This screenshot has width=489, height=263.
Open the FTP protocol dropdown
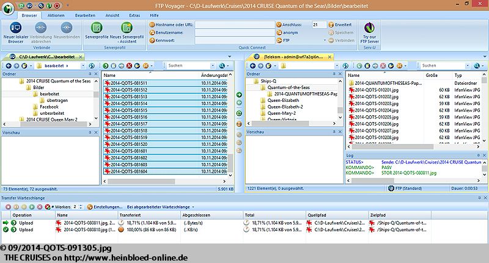tap(325, 40)
